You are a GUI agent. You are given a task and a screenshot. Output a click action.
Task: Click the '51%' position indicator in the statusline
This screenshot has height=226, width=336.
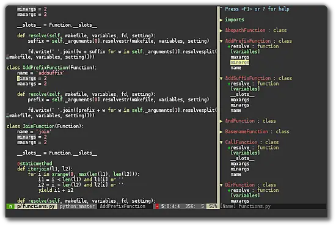(x=213, y=206)
